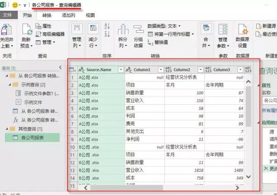This screenshot has height=195, width=277.
Task: Click the Source.Name ABC data type icon
Action: 82,70
